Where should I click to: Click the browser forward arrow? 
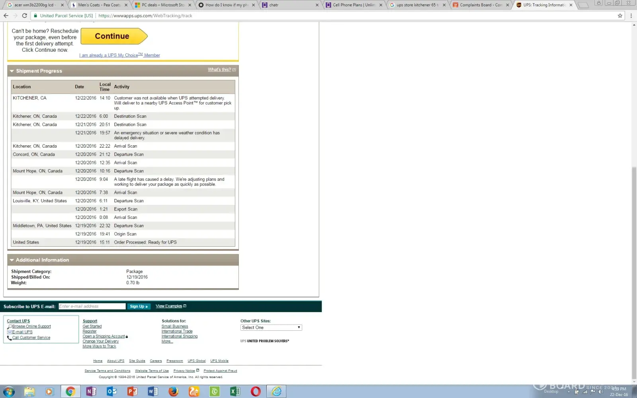pyautogui.click(x=15, y=16)
